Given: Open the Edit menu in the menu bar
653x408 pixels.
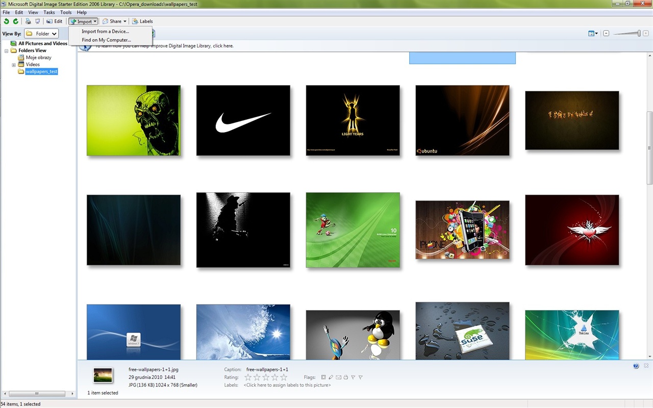Looking at the screenshot, I should tap(19, 12).
